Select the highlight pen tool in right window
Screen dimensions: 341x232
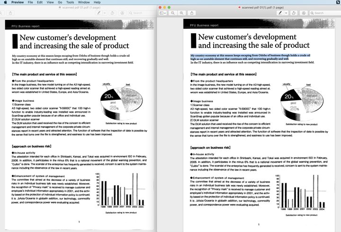click(x=280, y=13)
